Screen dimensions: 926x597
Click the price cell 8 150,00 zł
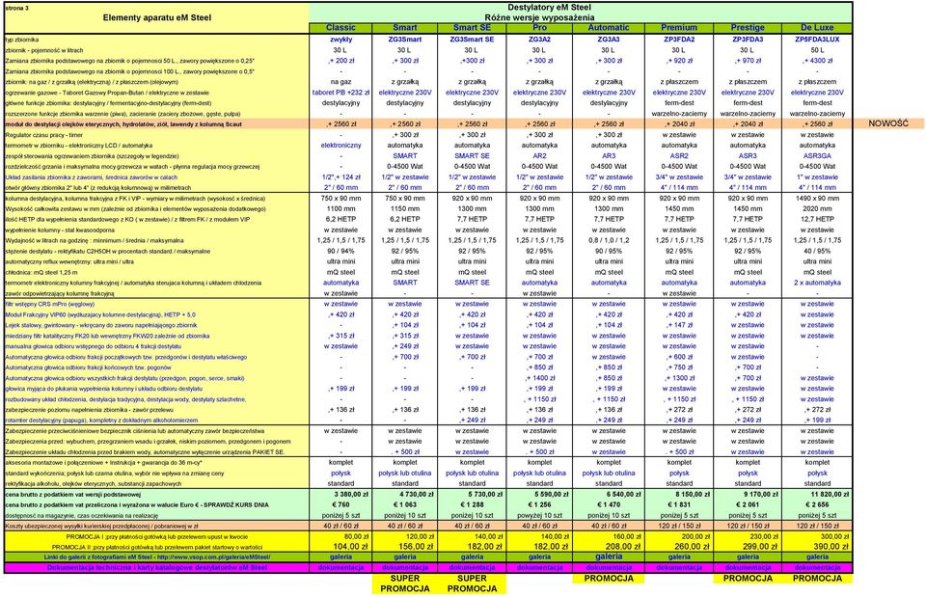pyautogui.click(x=693, y=494)
